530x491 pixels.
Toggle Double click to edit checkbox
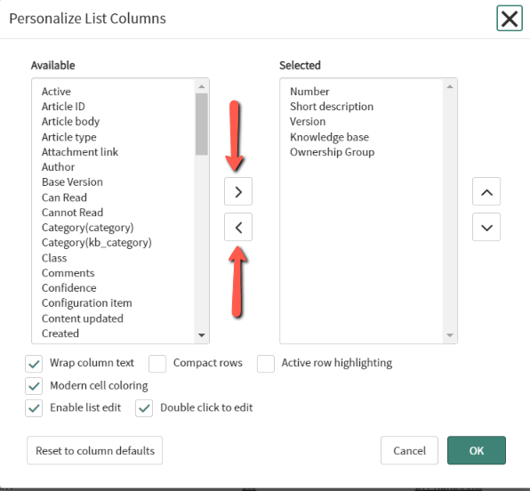[144, 408]
